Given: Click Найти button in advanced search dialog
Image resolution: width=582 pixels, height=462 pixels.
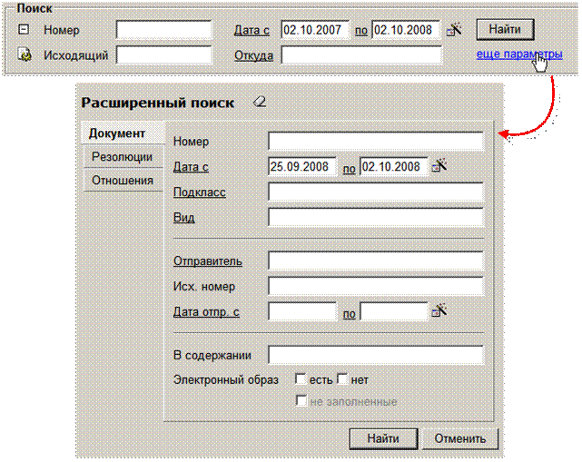Looking at the screenshot, I should (x=383, y=438).
